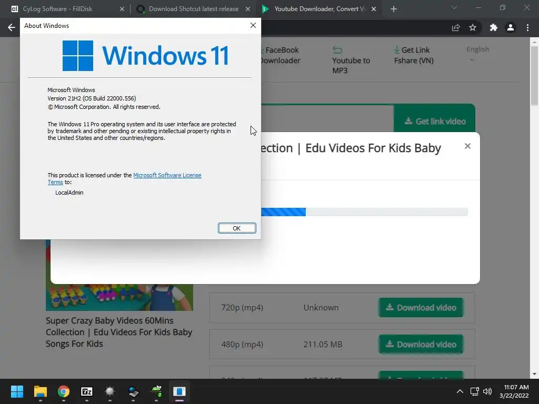539x404 pixels.
Task: Open Get Link Fshare (VN) menu item
Action: tap(414, 55)
